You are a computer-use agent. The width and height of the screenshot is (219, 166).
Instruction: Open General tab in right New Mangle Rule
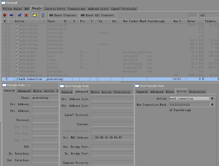(142, 92)
